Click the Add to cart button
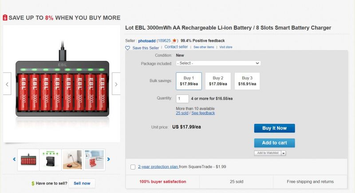355x193 pixels. click(274, 143)
